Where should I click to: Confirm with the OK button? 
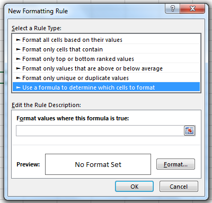click(134, 187)
